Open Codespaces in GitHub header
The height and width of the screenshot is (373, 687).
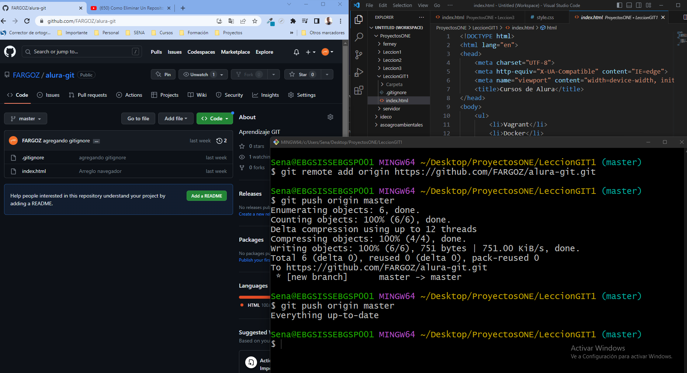pos(201,52)
